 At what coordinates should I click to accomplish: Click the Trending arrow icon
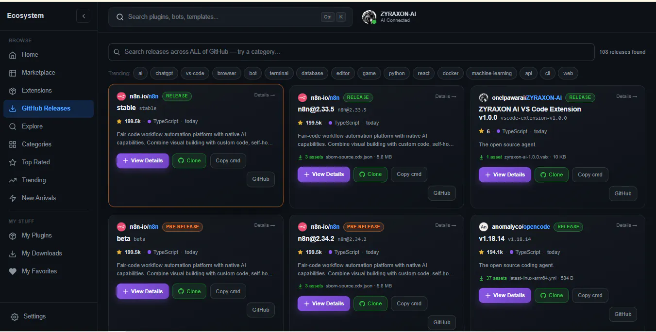(13, 180)
